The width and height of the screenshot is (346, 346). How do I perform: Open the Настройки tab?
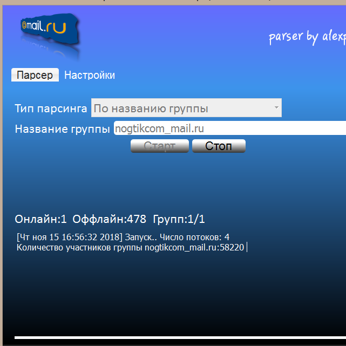tap(90, 75)
